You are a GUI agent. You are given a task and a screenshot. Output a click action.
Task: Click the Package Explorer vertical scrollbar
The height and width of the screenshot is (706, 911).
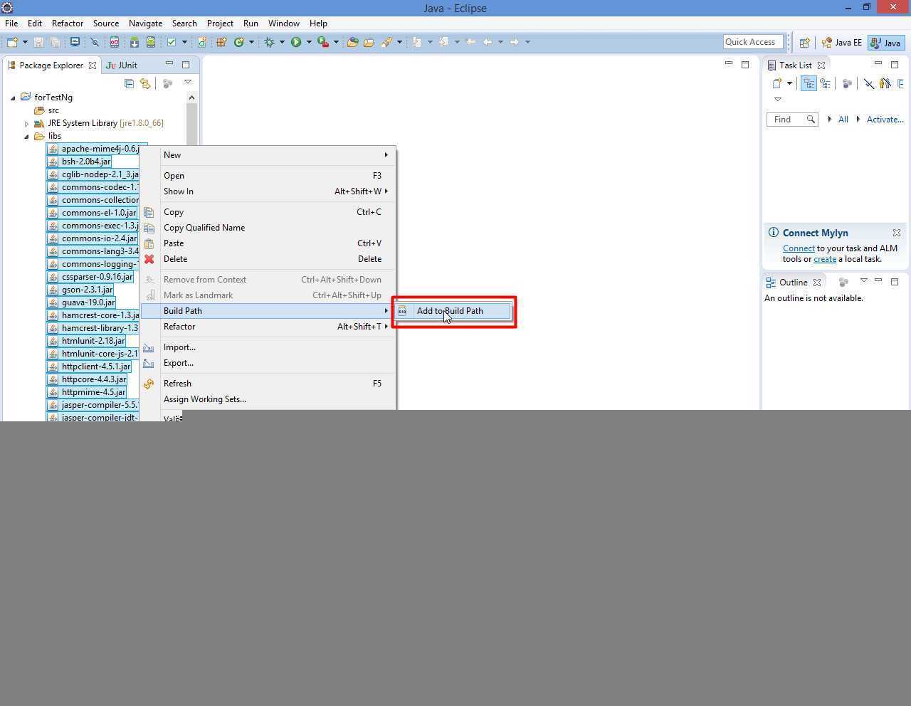click(x=191, y=256)
